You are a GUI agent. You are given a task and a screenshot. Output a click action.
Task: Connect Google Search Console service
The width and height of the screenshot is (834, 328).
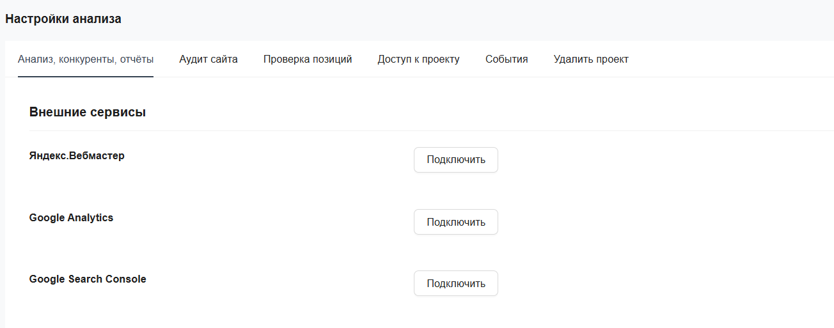455,283
